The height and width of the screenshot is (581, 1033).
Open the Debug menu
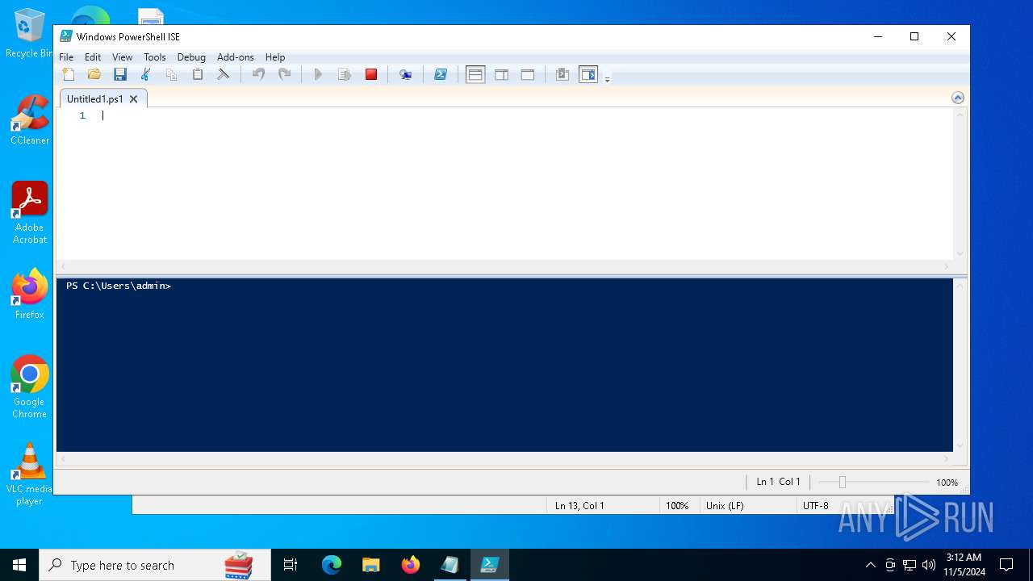[191, 57]
